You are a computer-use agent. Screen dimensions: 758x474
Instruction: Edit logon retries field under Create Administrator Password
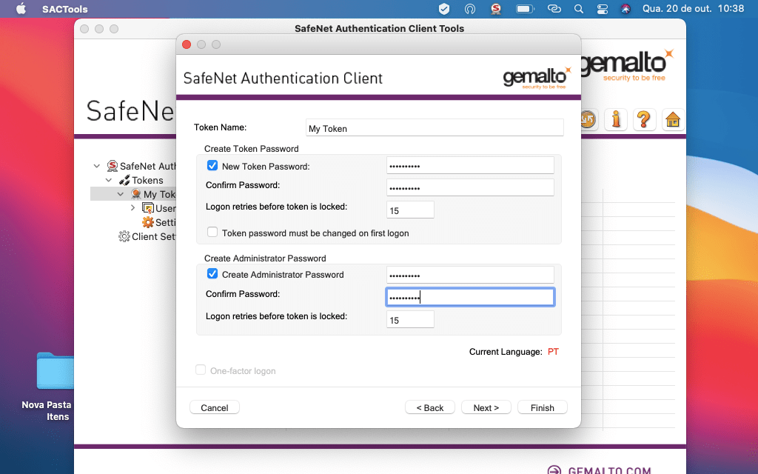(x=410, y=320)
